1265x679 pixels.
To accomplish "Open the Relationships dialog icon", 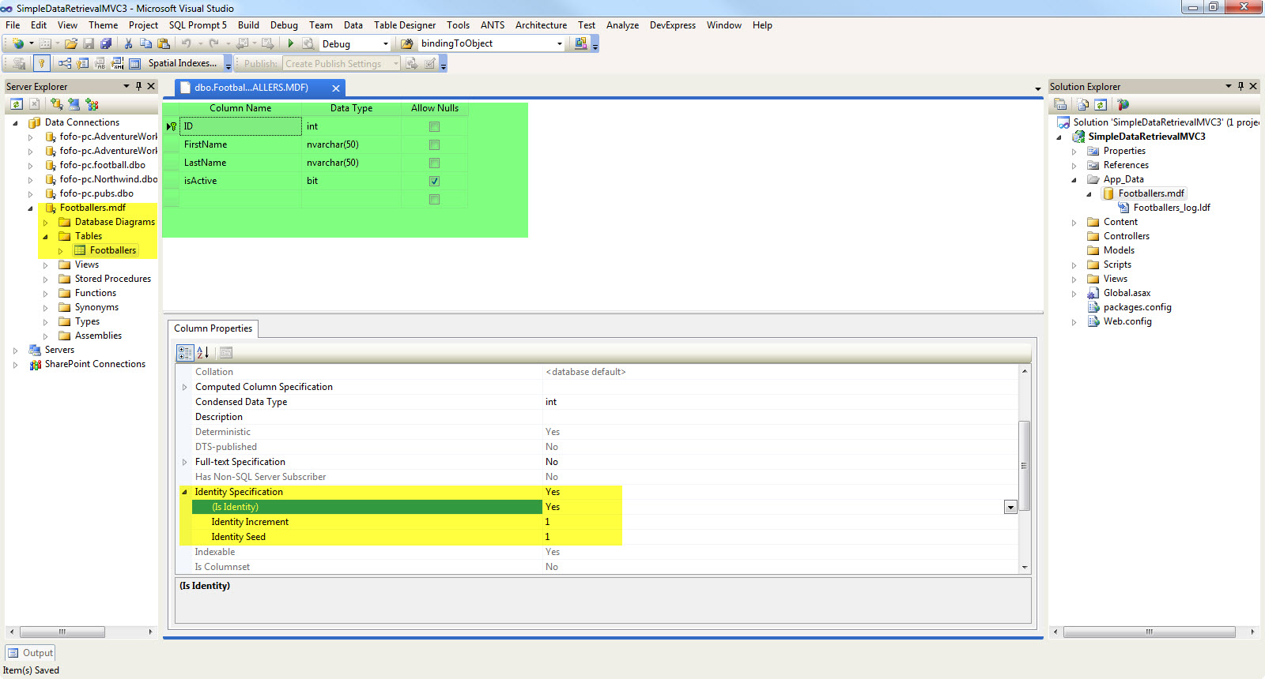I will (65, 63).
